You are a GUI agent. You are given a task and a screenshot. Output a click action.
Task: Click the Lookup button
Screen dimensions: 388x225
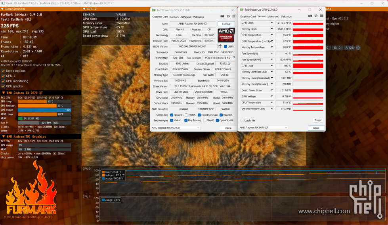pyautogui.click(x=226, y=24)
